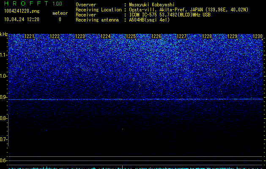Image resolution: width=266 pixels, height=169 pixels.
Task: Click the Ovserver label
Action: coord(86,5)
